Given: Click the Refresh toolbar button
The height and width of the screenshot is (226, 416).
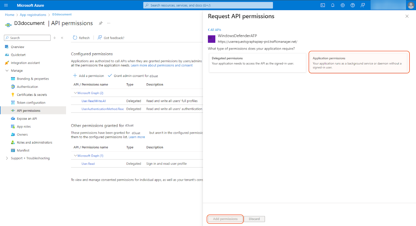Looking at the screenshot, I should (x=81, y=38).
